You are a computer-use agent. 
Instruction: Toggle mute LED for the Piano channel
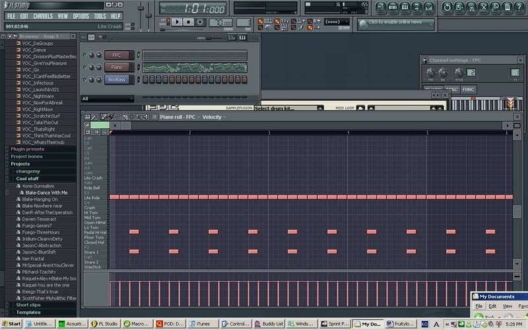(x=84, y=67)
